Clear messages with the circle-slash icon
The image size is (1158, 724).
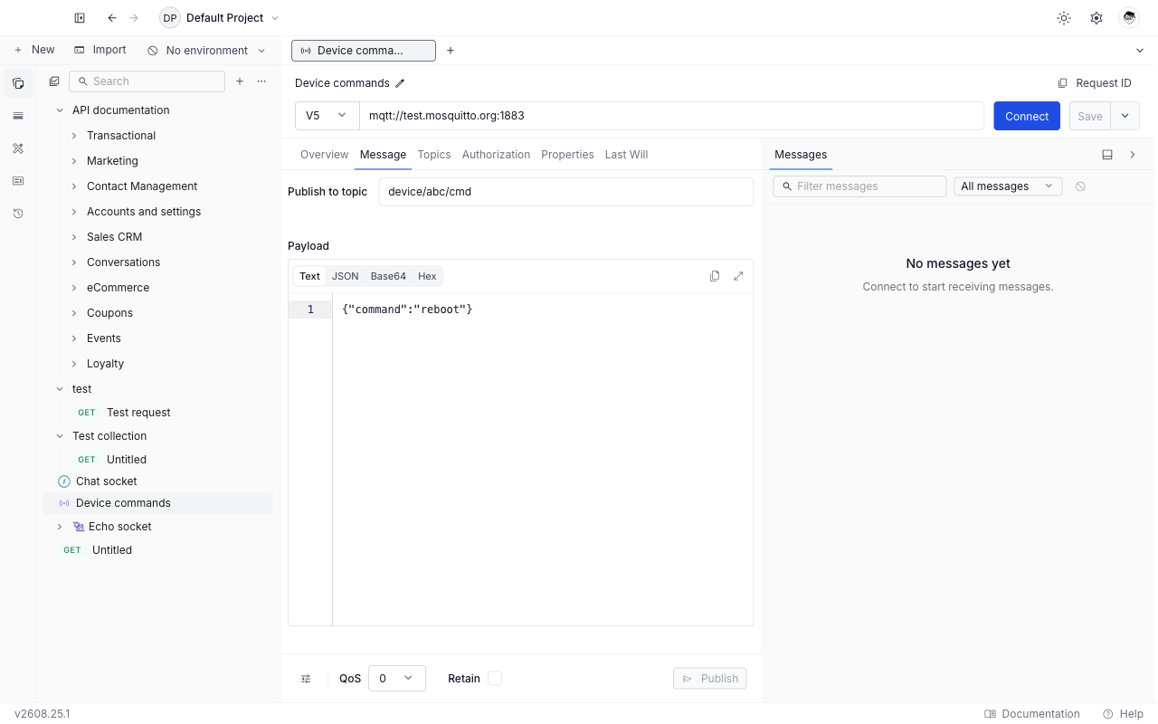(1080, 186)
